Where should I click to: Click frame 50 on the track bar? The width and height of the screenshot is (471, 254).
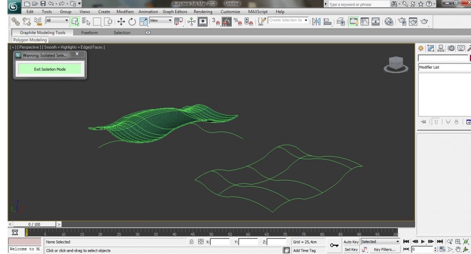pos(211,232)
